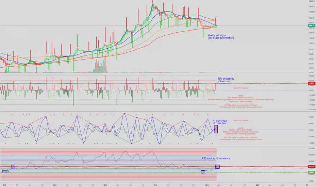
Task: Click the 2019 label on time axis
Action: 207,185
